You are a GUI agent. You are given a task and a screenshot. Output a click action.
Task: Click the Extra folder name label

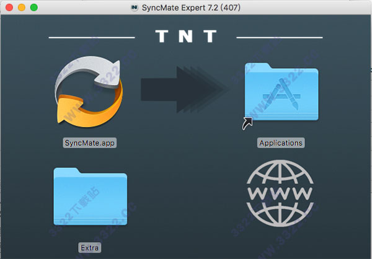(x=90, y=248)
